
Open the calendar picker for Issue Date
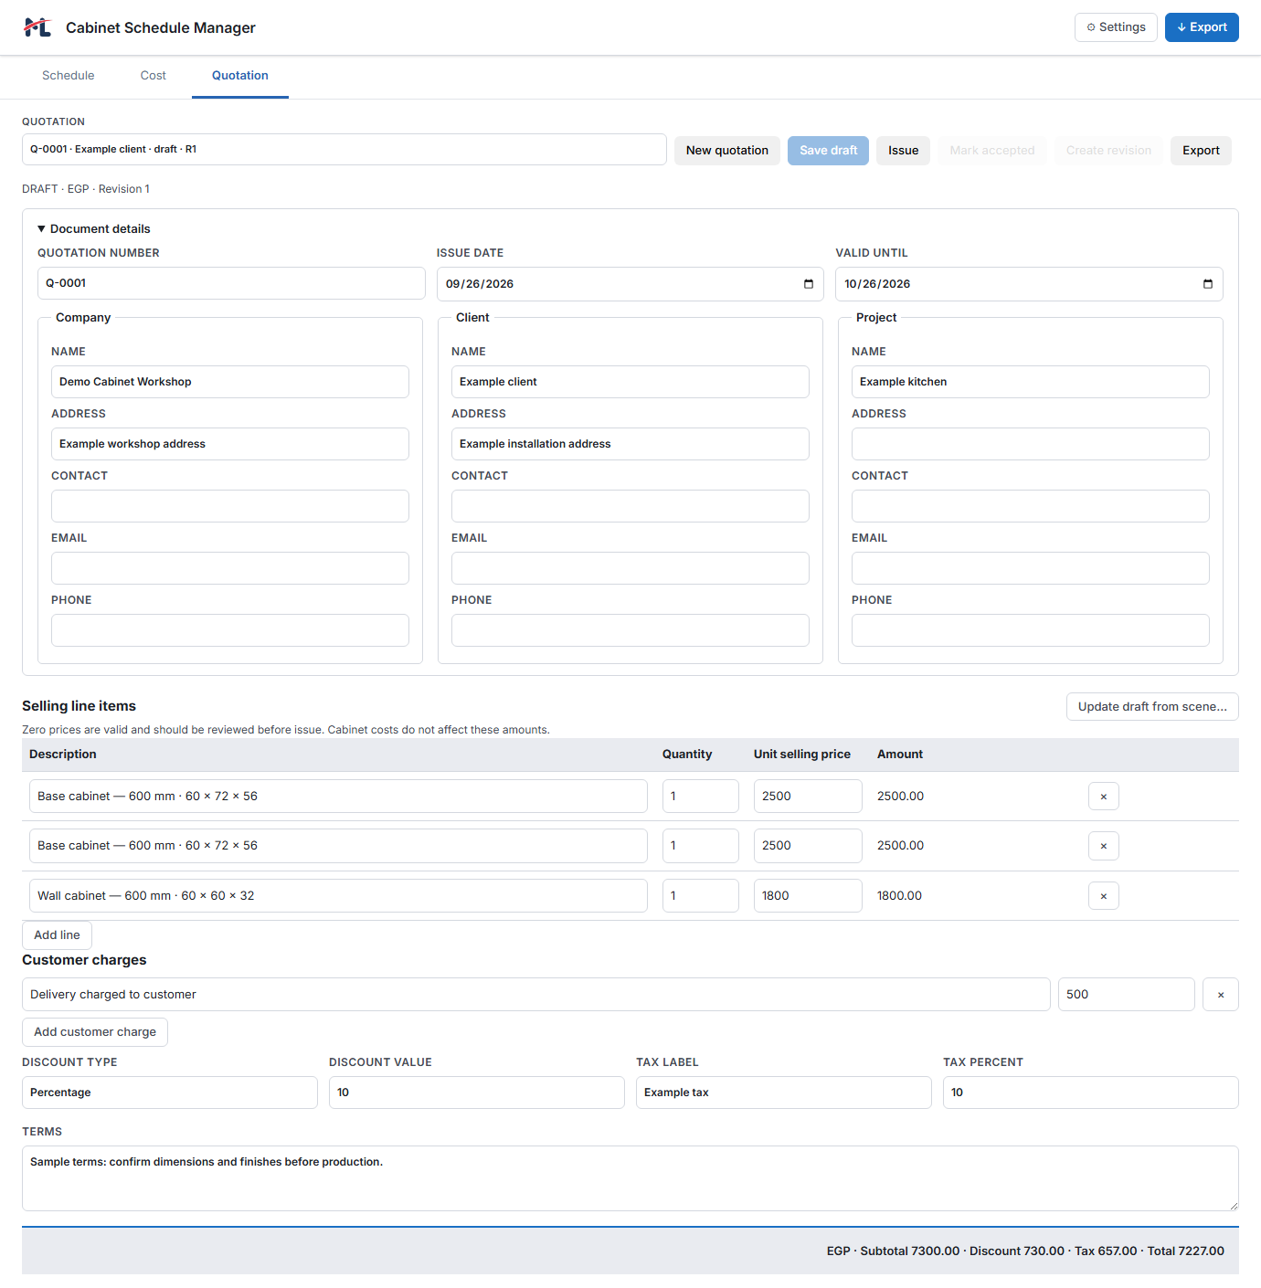(x=808, y=284)
